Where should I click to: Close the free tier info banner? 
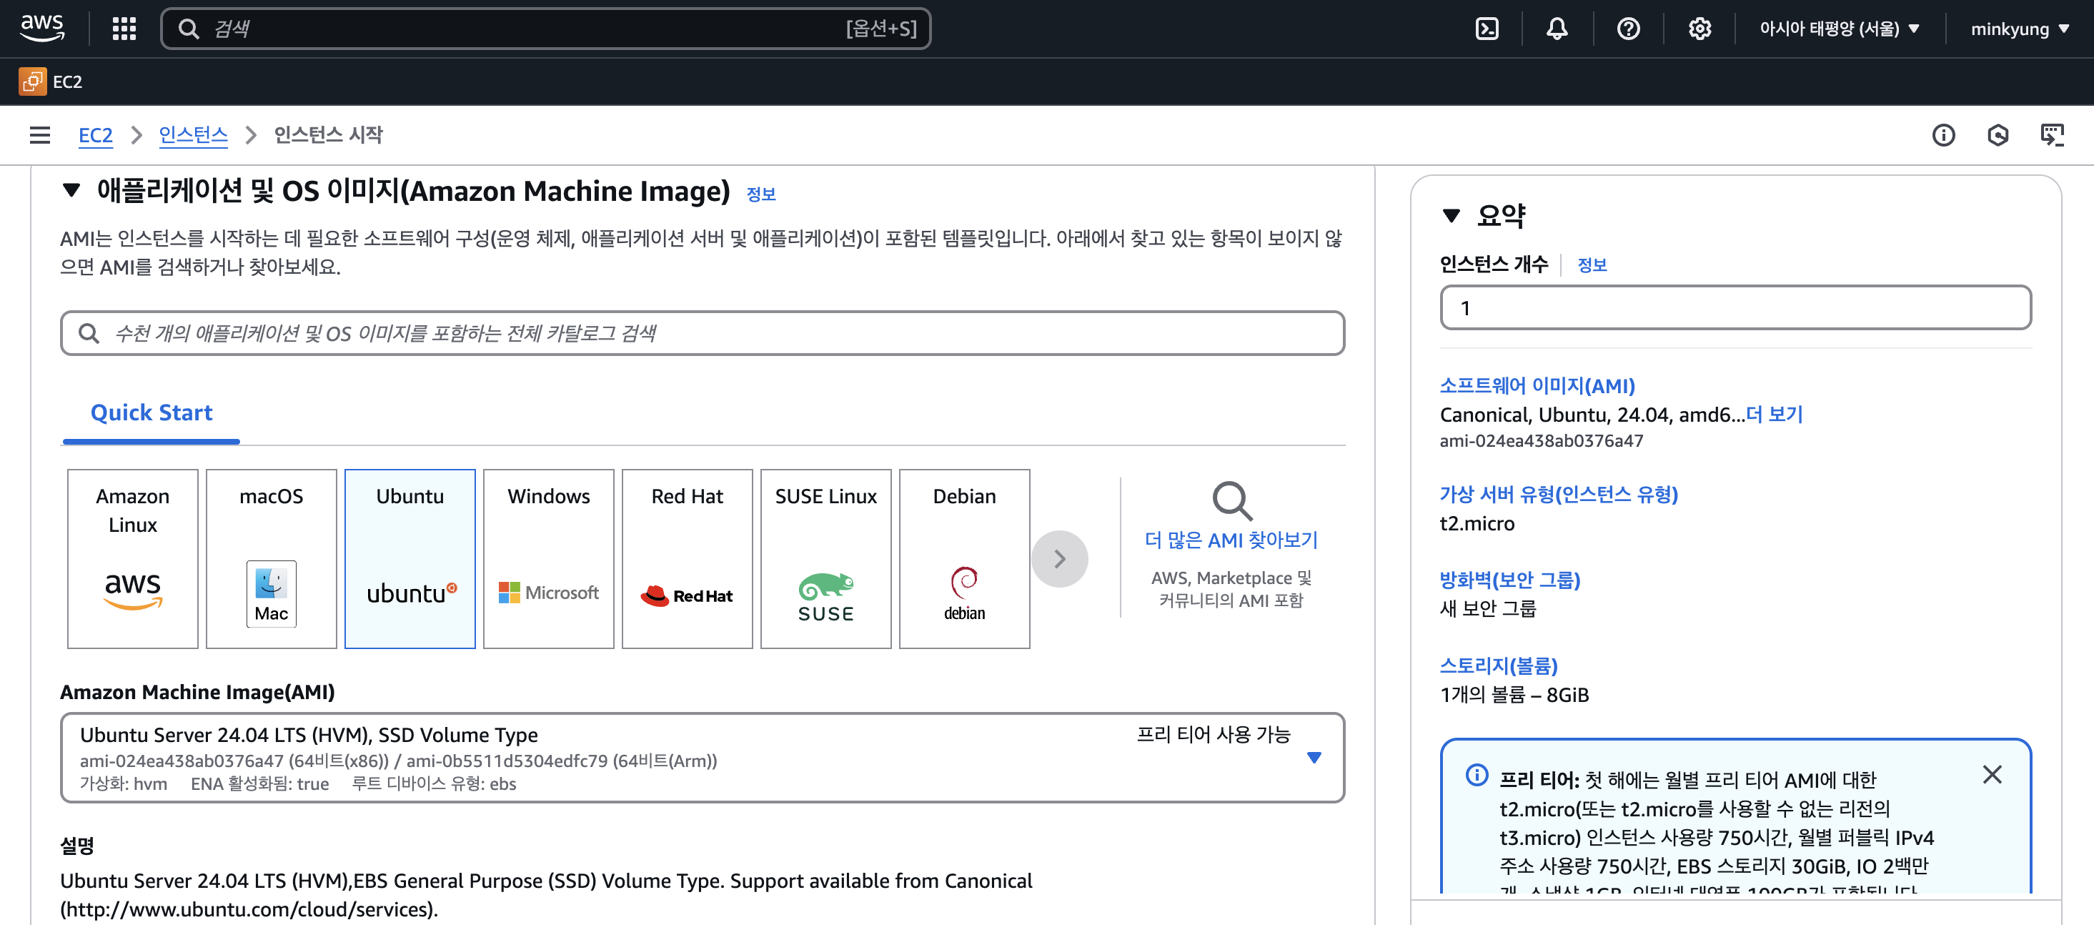(1992, 775)
